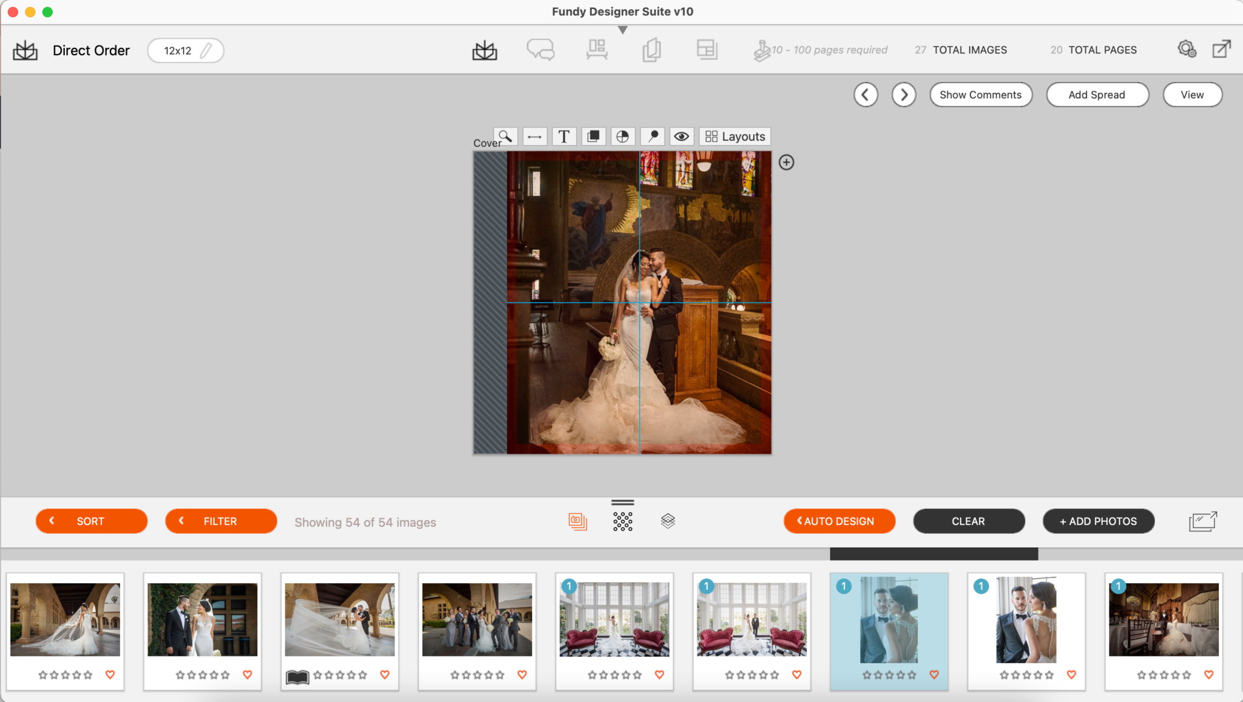The width and height of the screenshot is (1243, 702).
Task: Click the Clear button to remove selections
Action: tap(968, 521)
